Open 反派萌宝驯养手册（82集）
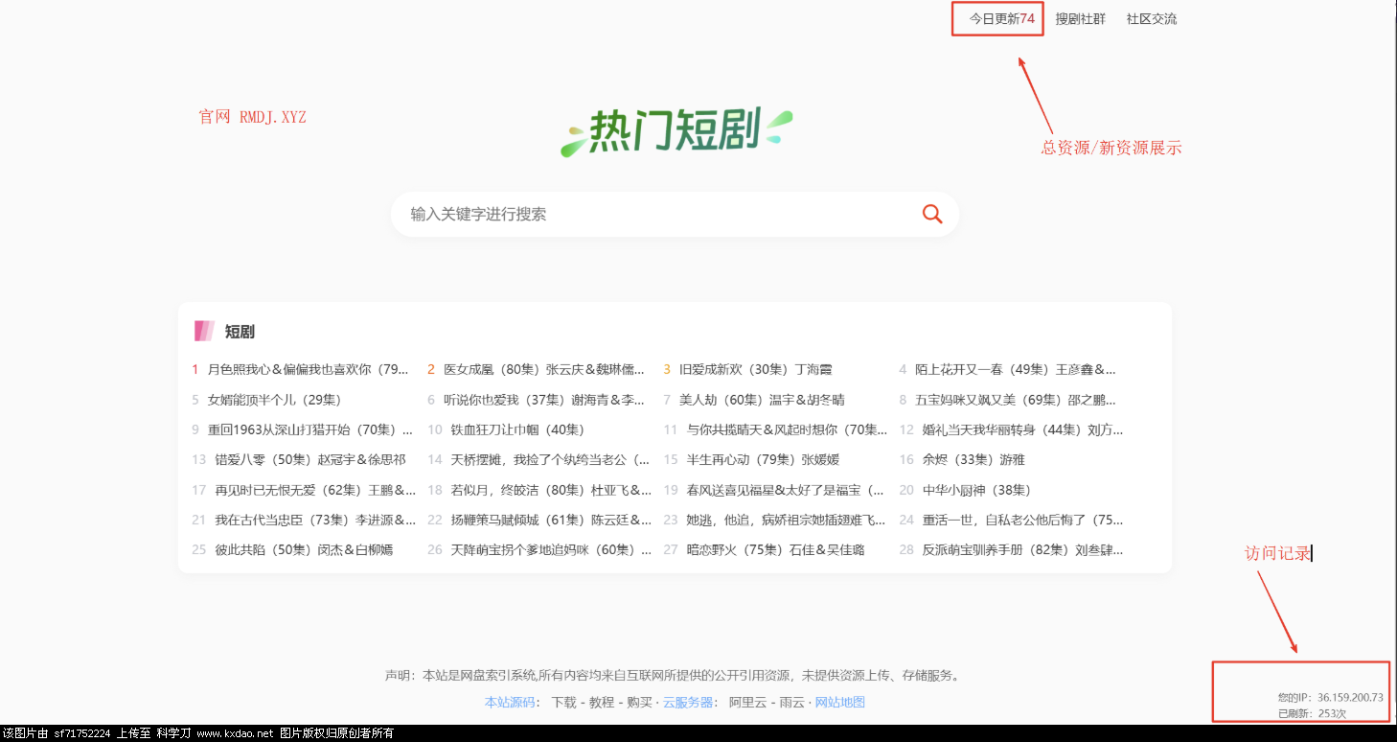The height and width of the screenshot is (742, 1397). click(x=1023, y=550)
